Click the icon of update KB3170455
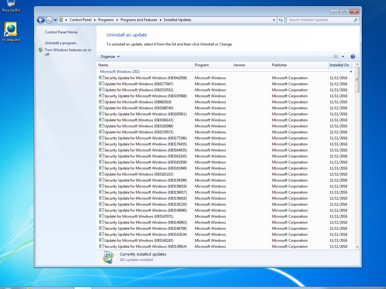The width and height of the screenshot is (386, 289). click(x=101, y=144)
